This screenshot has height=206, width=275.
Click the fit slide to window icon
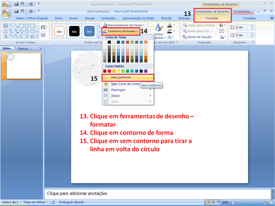click(x=271, y=202)
